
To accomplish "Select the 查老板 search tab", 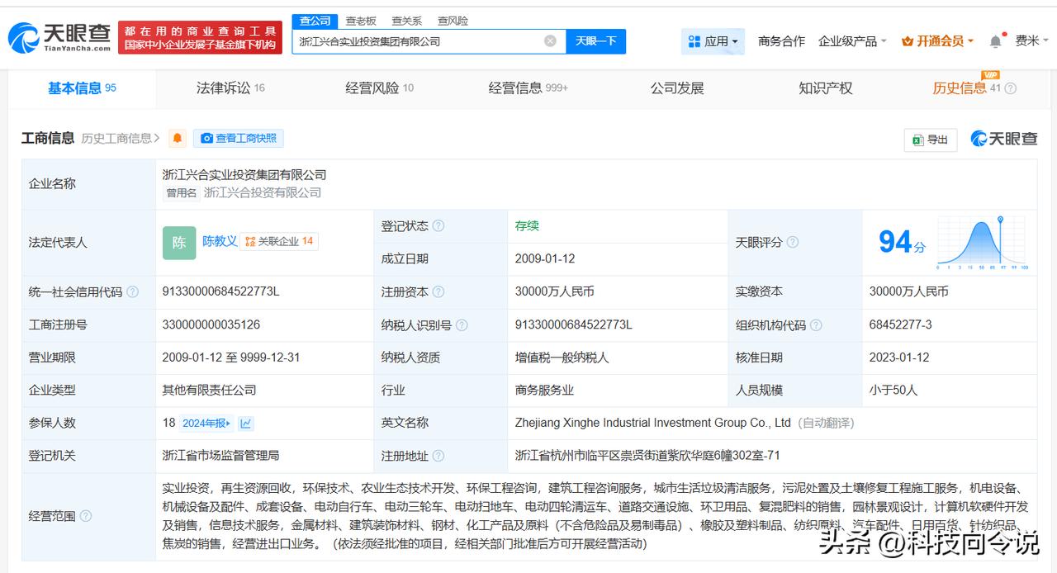I will coord(361,21).
